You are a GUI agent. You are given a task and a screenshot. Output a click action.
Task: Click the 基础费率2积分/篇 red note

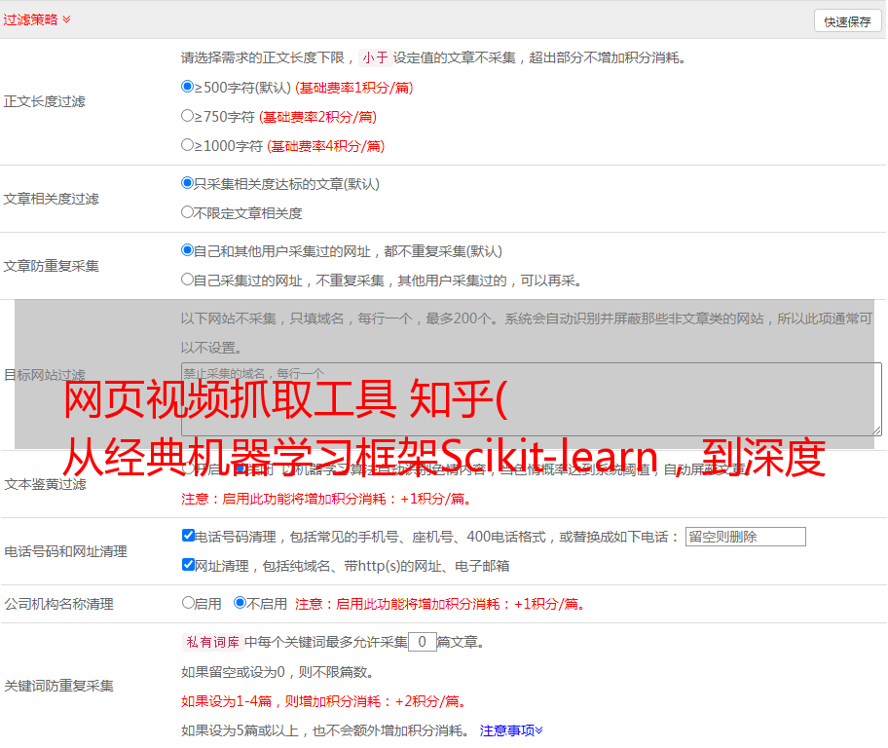point(317,117)
